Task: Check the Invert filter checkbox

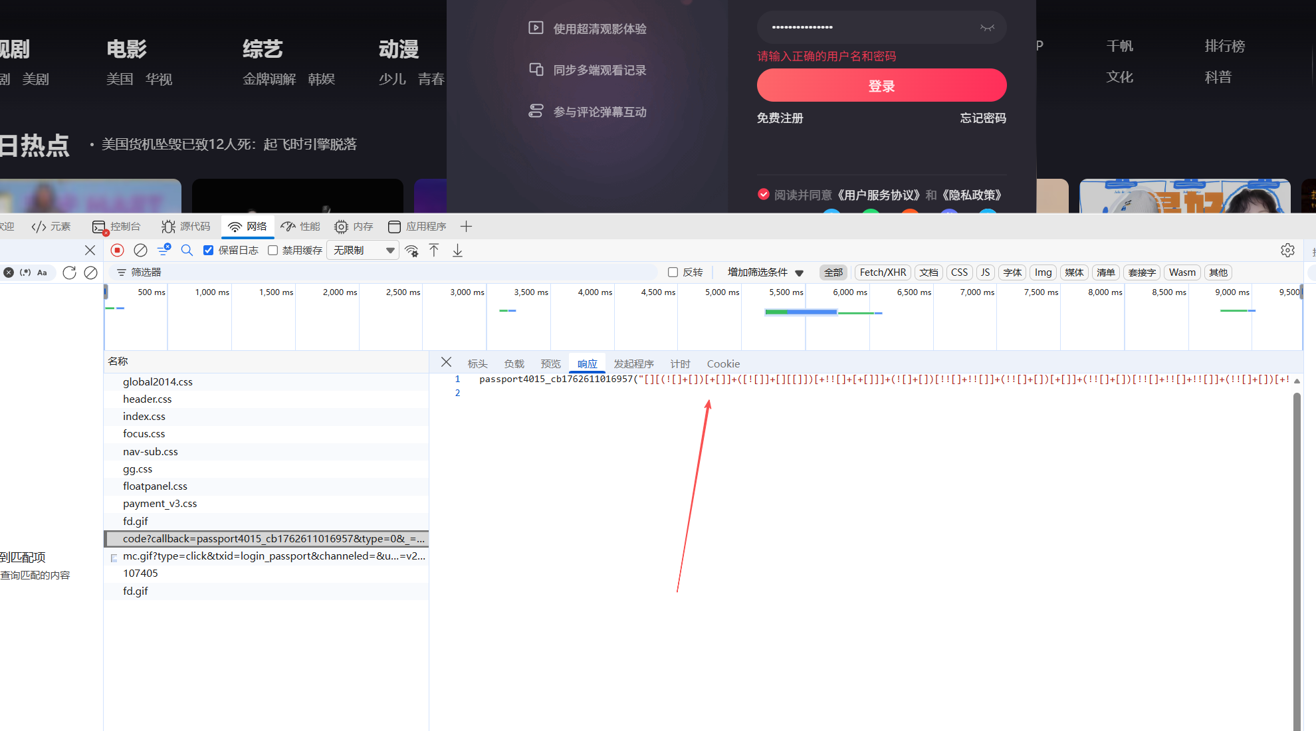Action: [673, 272]
